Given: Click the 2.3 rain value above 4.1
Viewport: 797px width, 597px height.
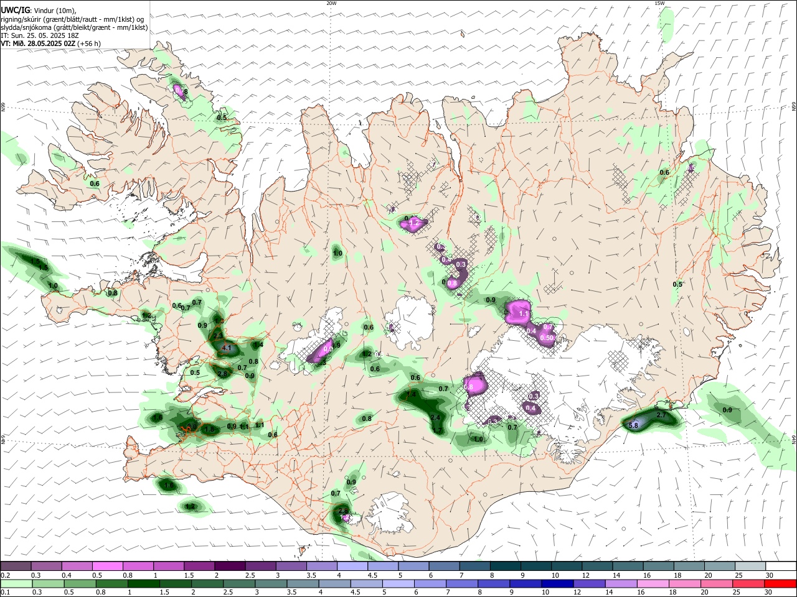Looking at the screenshot, I should click(x=218, y=336).
